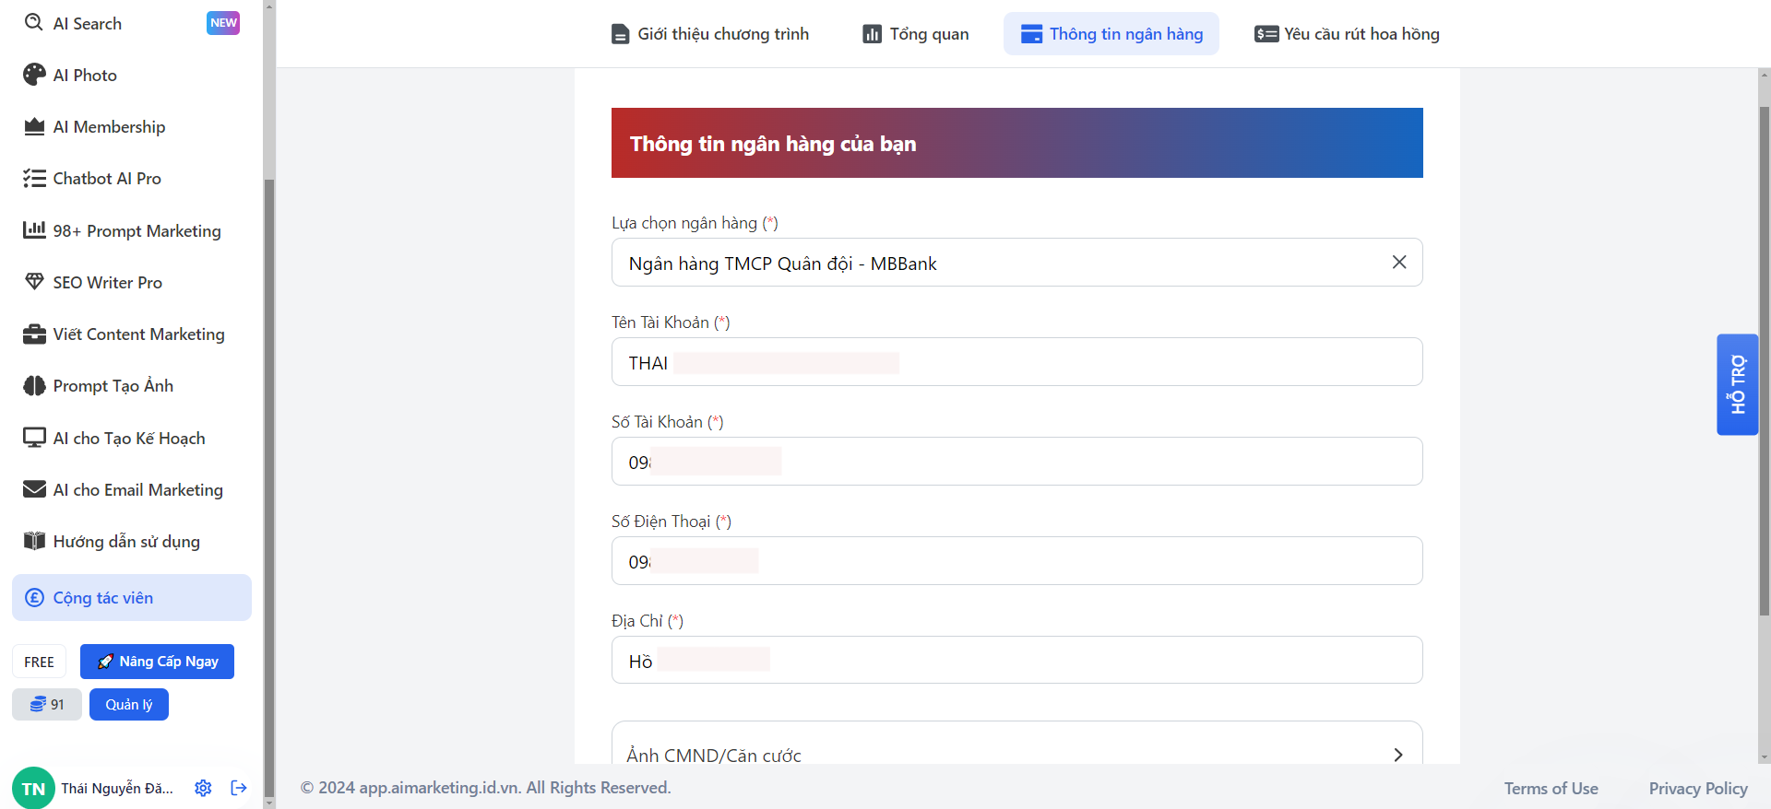1771x809 pixels.
Task: Select Giới thiệu chương trình tab
Action: coord(710,34)
